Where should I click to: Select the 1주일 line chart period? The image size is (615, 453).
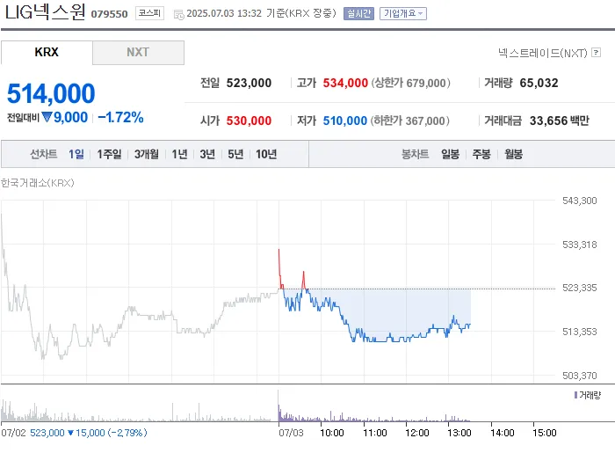click(x=109, y=154)
